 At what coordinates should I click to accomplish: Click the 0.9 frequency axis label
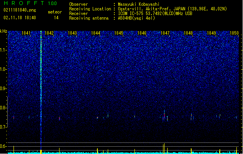coord(3,89)
